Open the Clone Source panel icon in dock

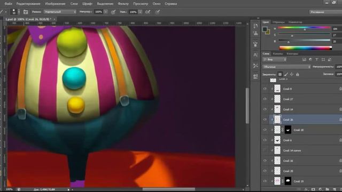click(x=255, y=33)
